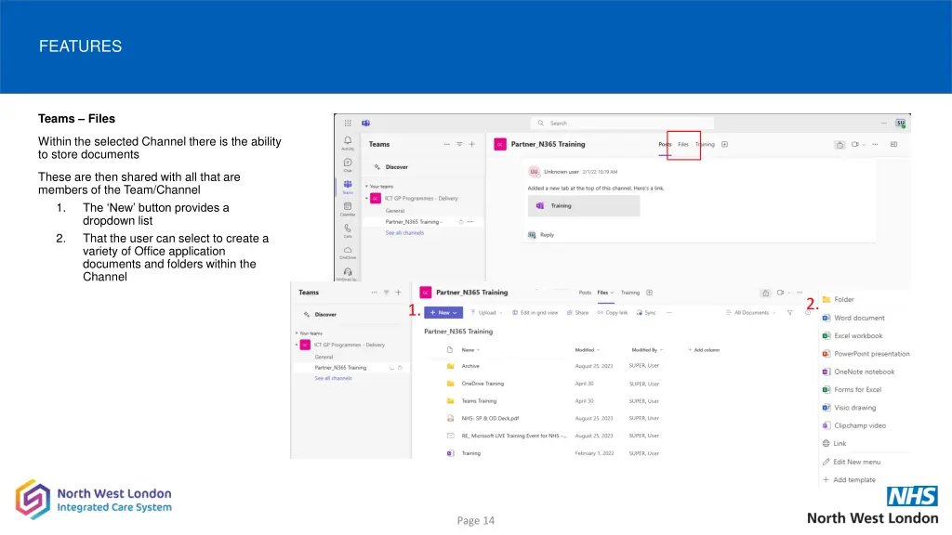Choose Visio drawing in the New menu
This screenshot has width=952, height=535.
pos(855,408)
